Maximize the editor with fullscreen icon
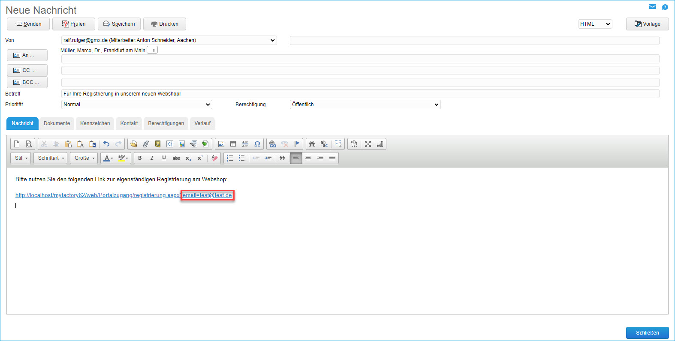This screenshot has width=675, height=341. (368, 144)
